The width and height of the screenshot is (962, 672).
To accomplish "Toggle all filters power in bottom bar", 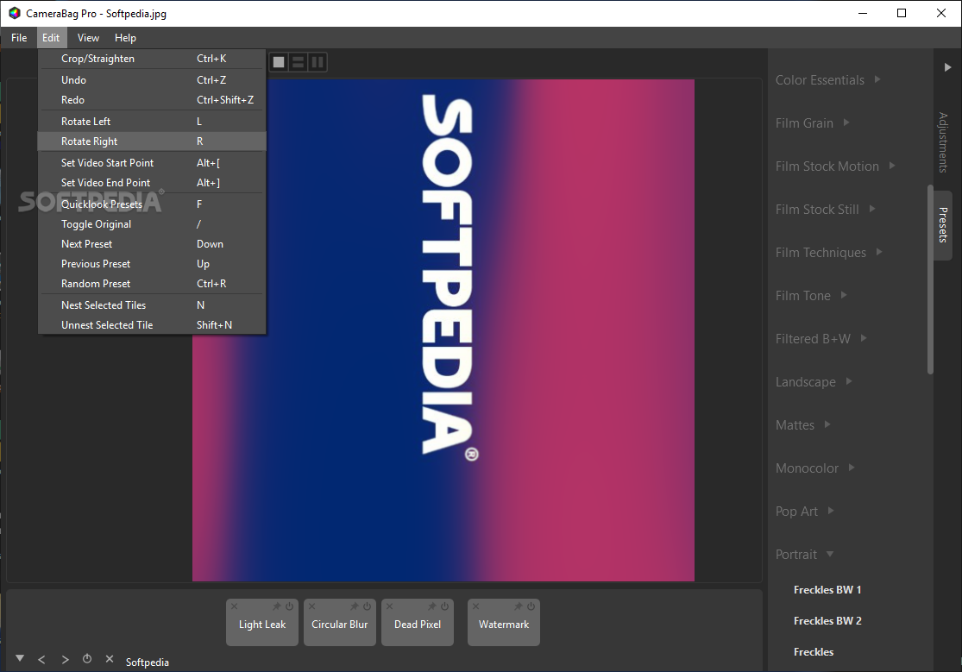I will [x=87, y=660].
